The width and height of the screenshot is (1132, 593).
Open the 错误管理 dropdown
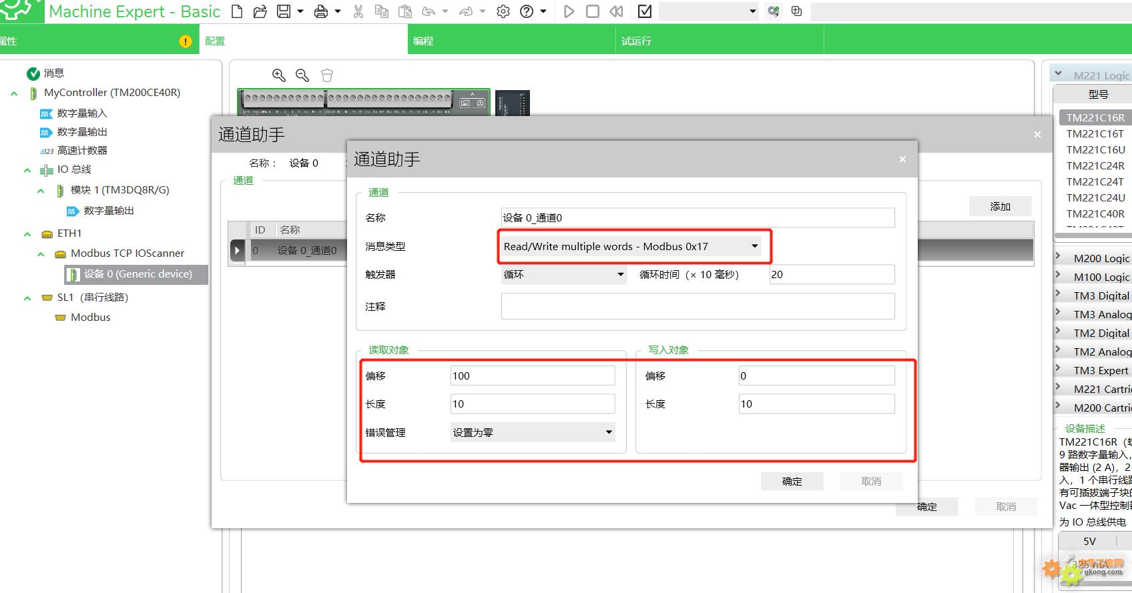[533, 432]
